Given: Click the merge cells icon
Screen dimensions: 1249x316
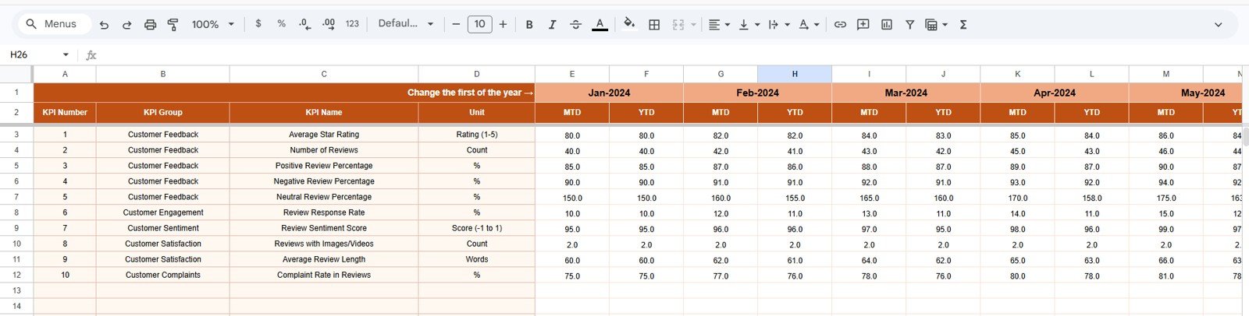Looking at the screenshot, I should (x=678, y=25).
